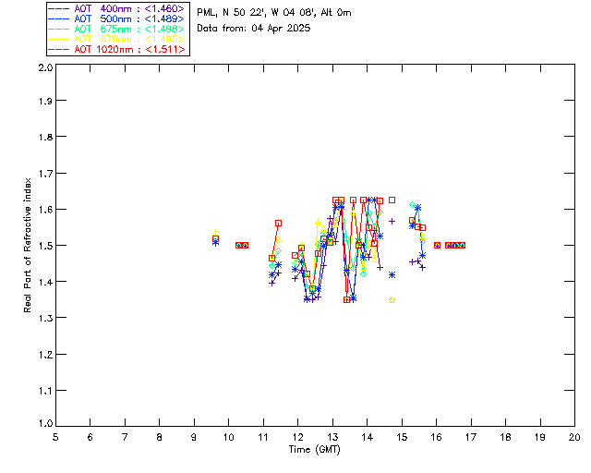Click the isolated purple plus marker near 14.7 GMT
591x473 pixels.
[x=392, y=221]
